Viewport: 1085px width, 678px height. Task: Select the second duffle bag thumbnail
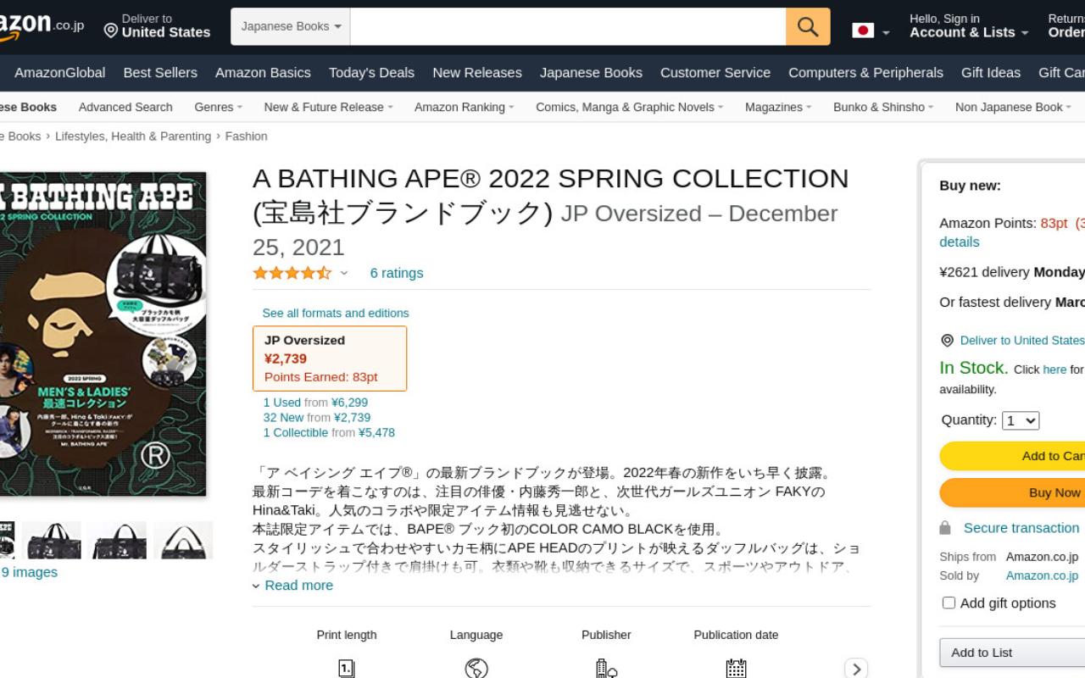52,541
